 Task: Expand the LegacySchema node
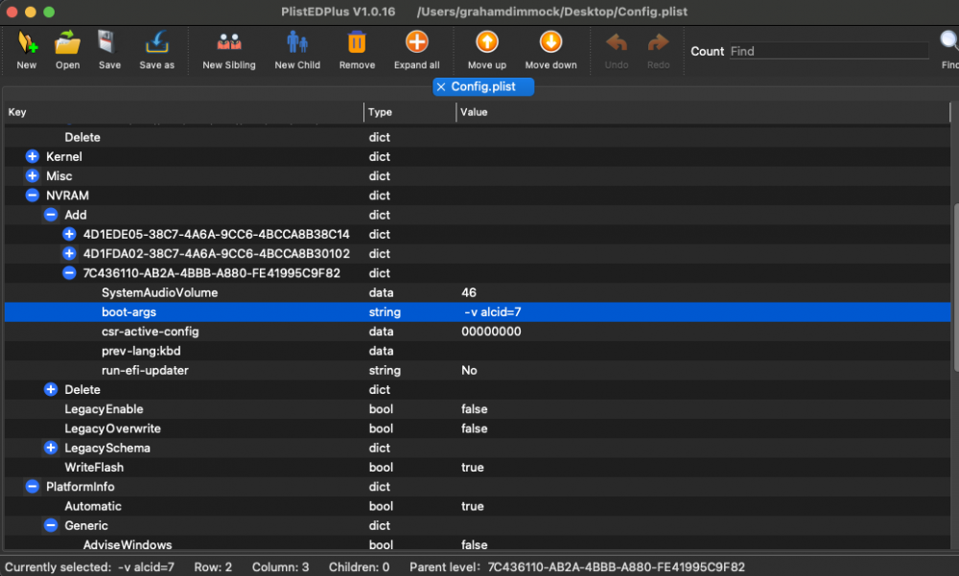51,449
